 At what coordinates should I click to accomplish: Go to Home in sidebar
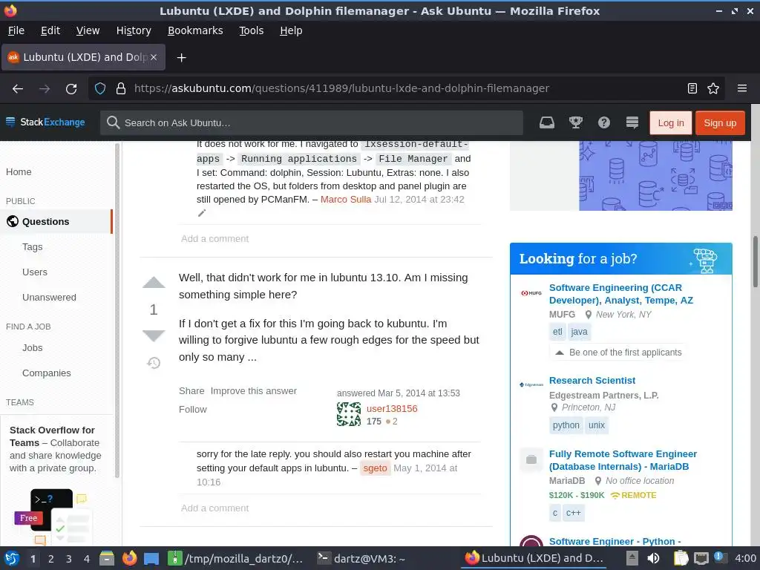(x=19, y=172)
